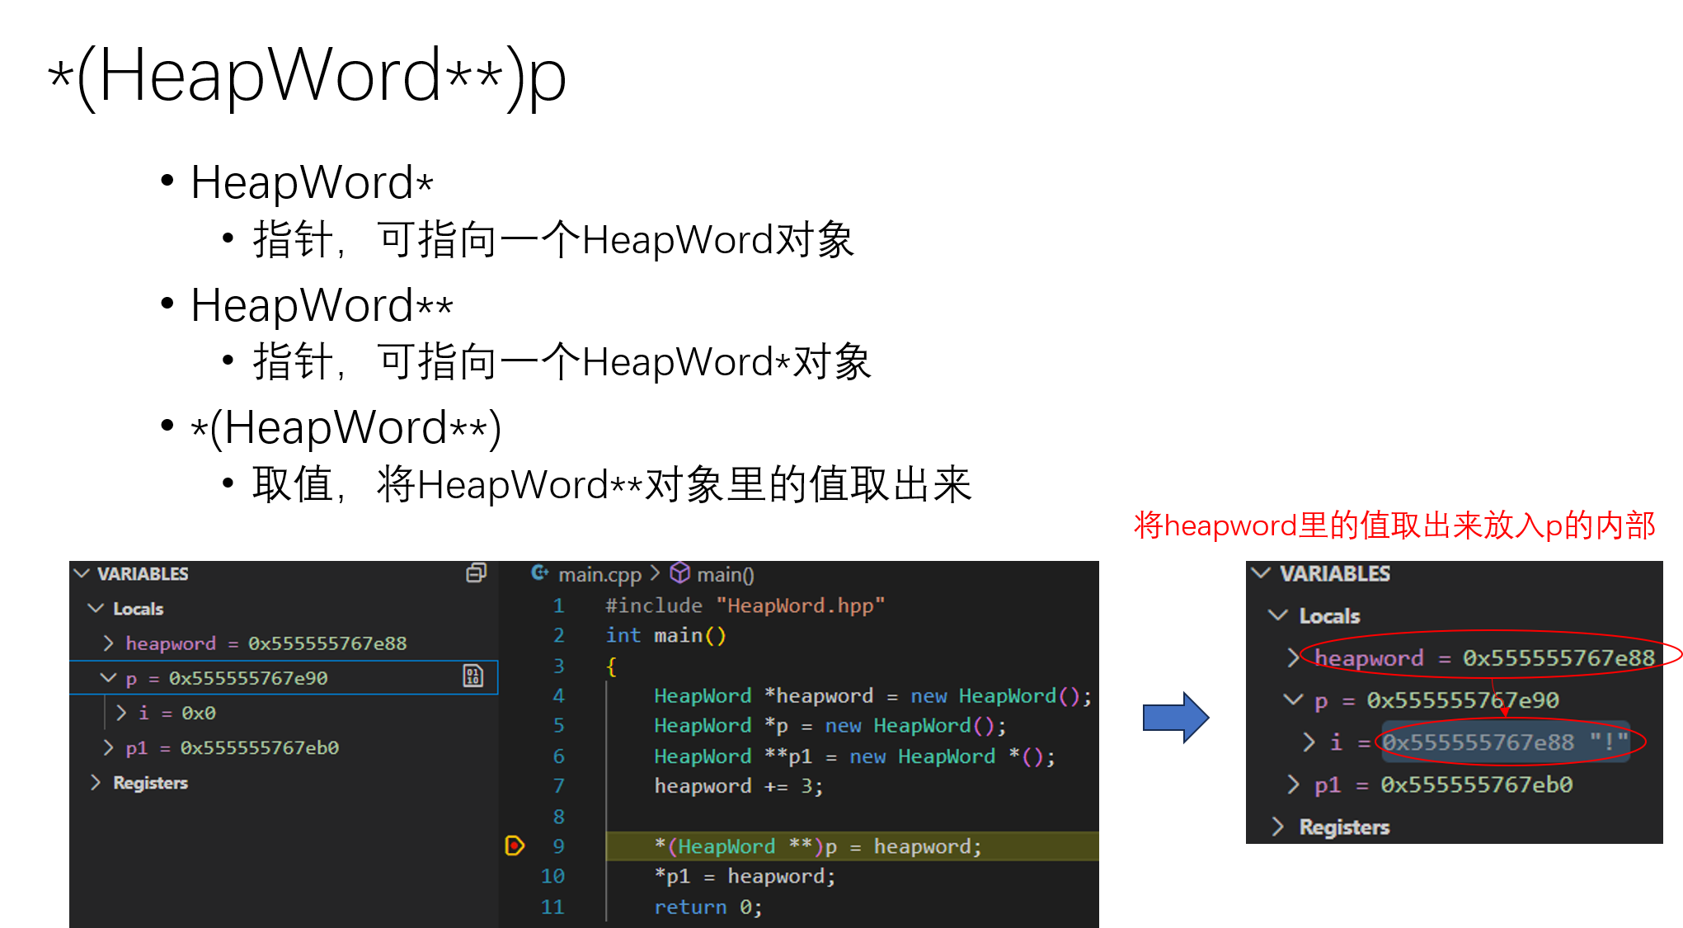This screenshot has width=1683, height=928.
Task: Select the circled heapword row in the right panel
Action: click(x=1484, y=657)
